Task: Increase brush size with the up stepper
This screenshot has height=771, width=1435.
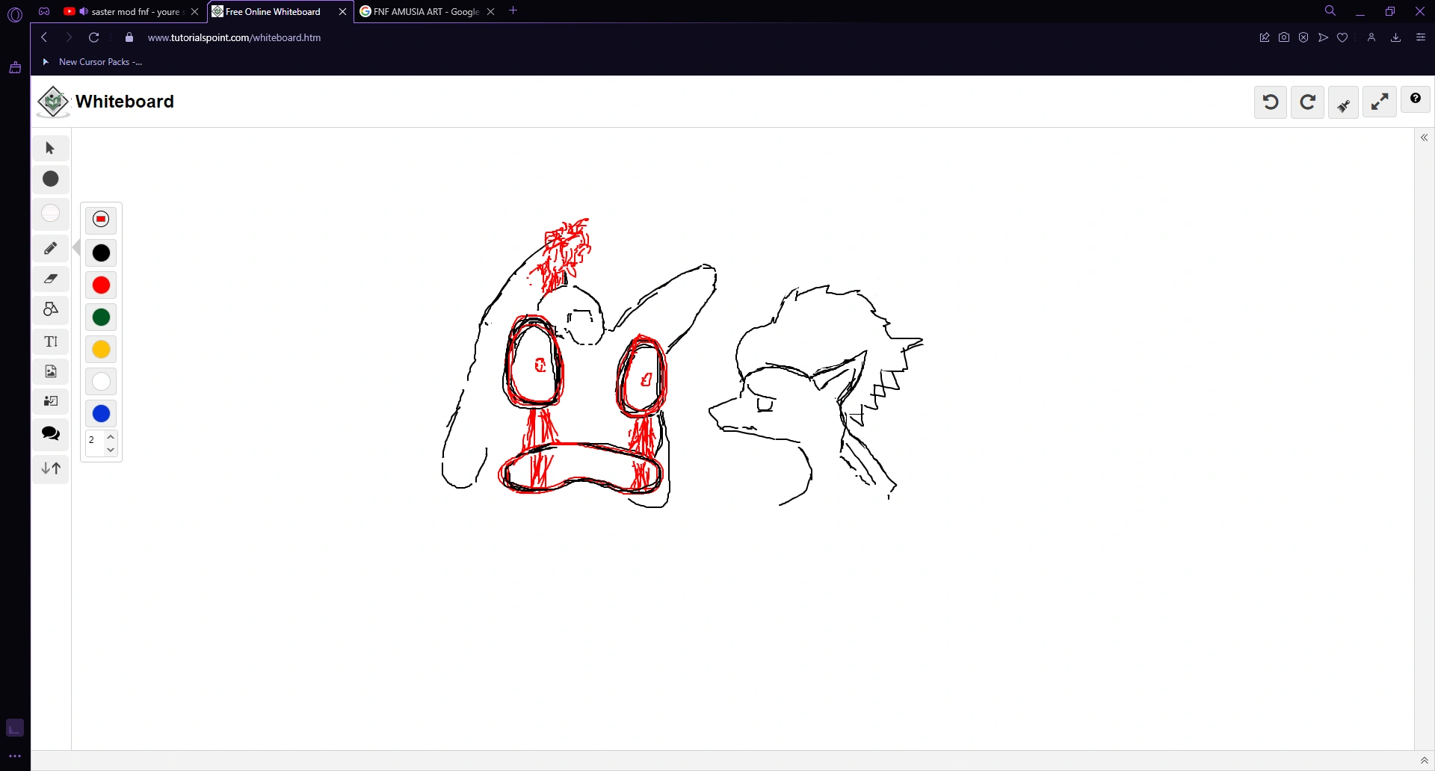Action: 111,436
